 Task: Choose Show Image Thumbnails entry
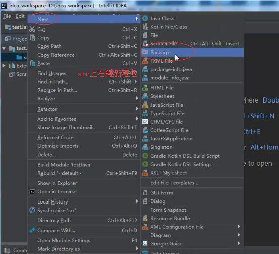(84, 127)
